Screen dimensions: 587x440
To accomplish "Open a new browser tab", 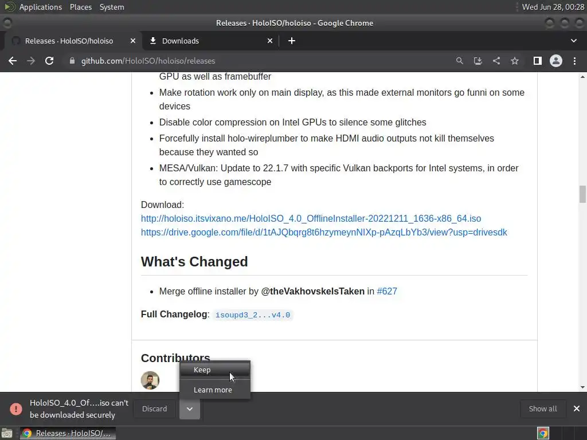I will [x=292, y=41].
